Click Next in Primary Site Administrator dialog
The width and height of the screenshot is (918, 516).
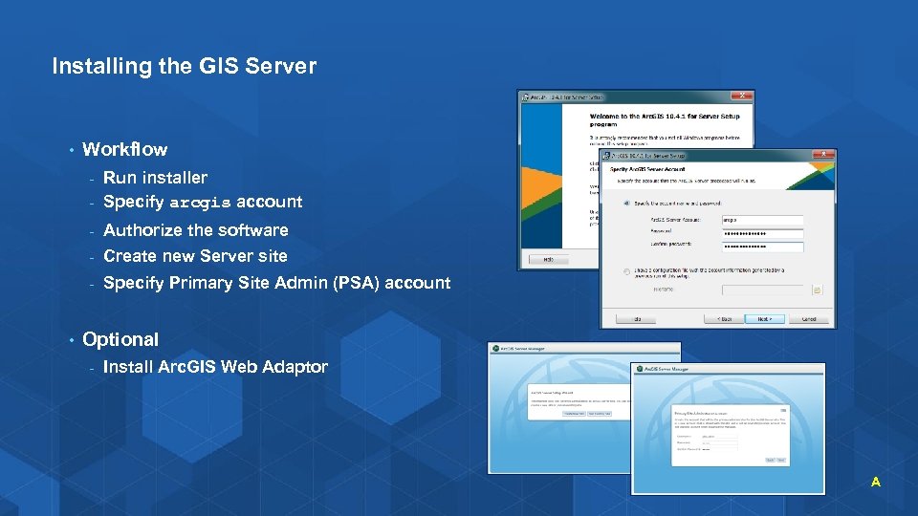point(781,460)
